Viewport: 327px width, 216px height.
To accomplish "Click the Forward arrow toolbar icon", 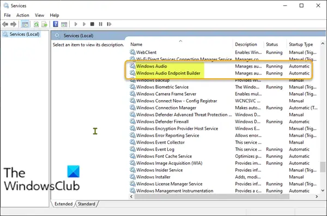I will (13, 24).
